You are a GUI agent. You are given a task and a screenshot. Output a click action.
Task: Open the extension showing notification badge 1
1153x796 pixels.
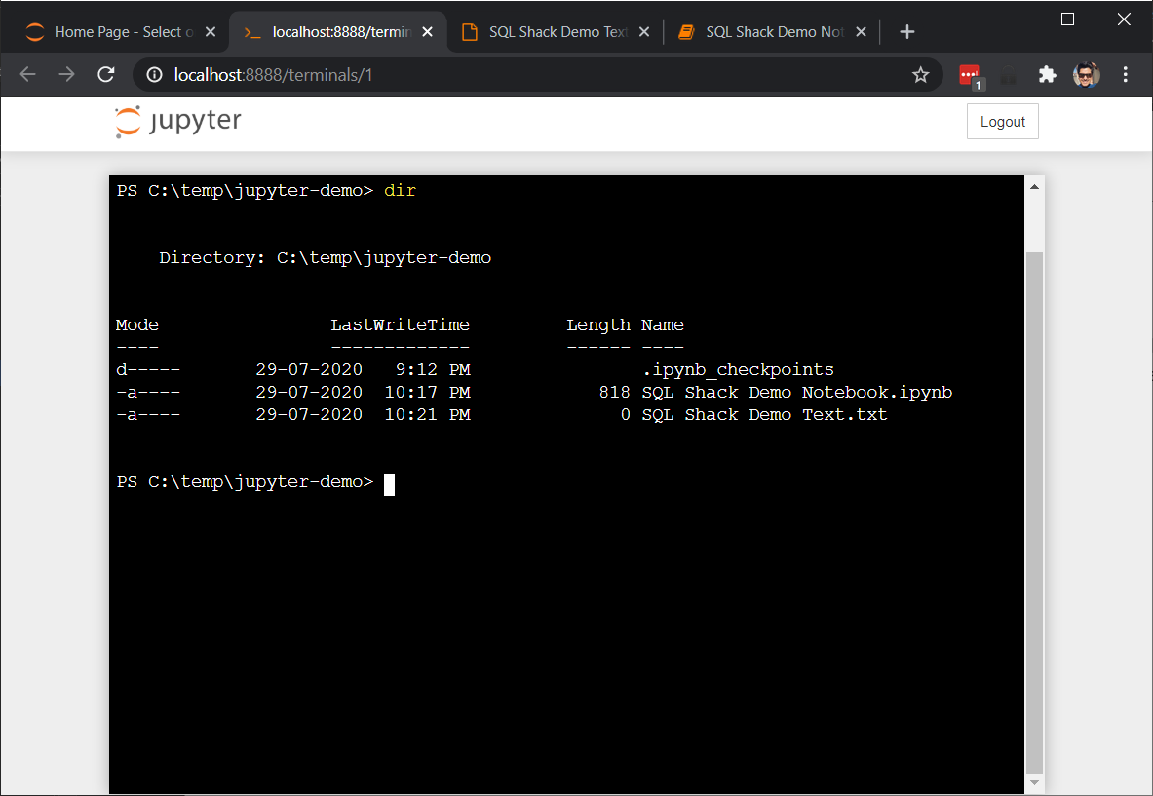tap(969, 74)
